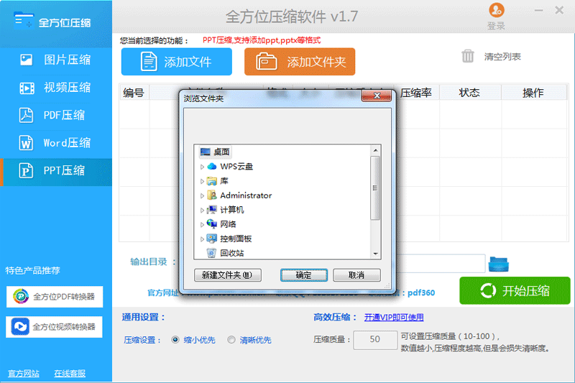The width and height of the screenshot is (575, 383).
Task: Click the folder tree scrollbar thumb
Action: pos(375,188)
